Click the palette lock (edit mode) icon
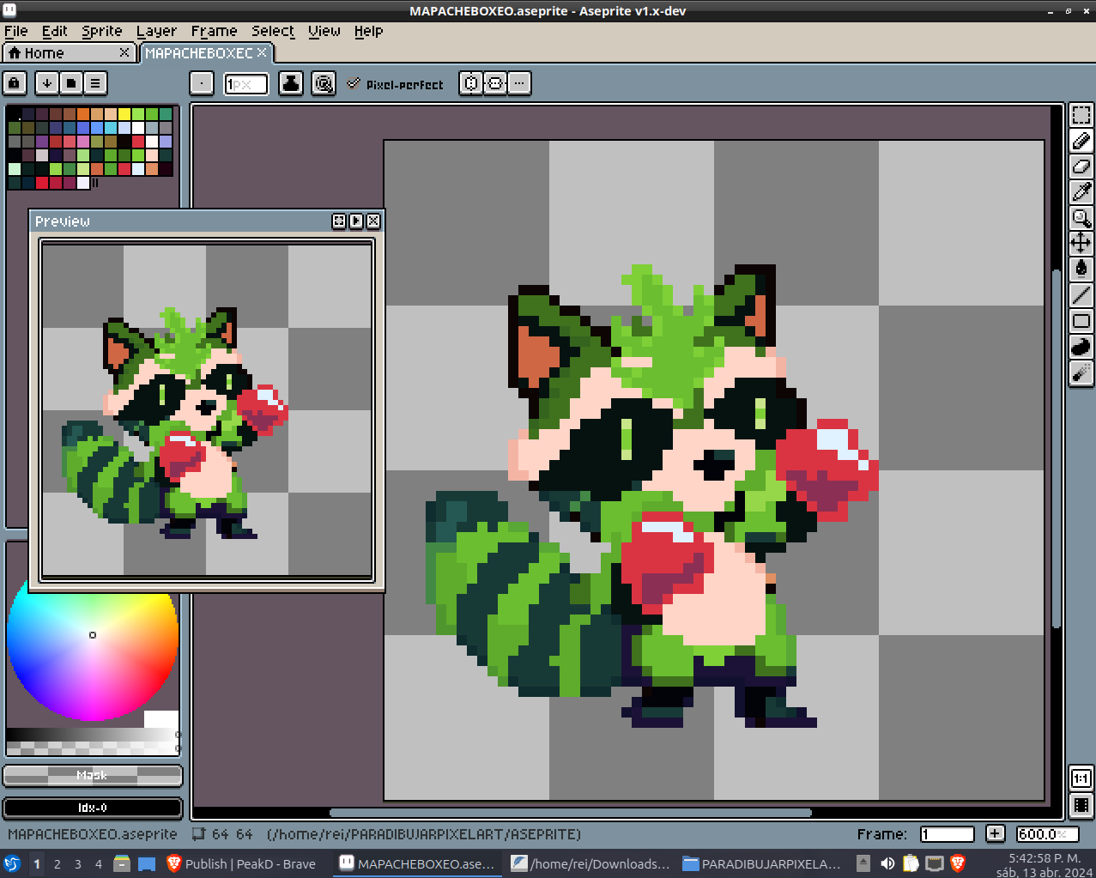Viewport: 1096px width, 878px height. click(x=15, y=83)
